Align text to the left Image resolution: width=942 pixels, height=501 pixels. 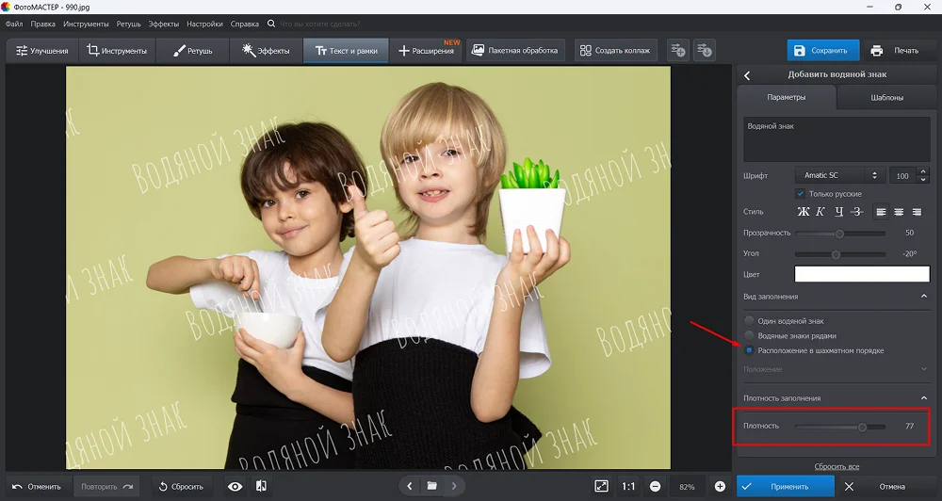[881, 212]
